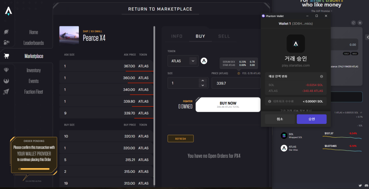Image resolution: width=369 pixels, height=189 pixels.
Task: Click the PRICE (ATLAS) input field
Action: point(236,83)
